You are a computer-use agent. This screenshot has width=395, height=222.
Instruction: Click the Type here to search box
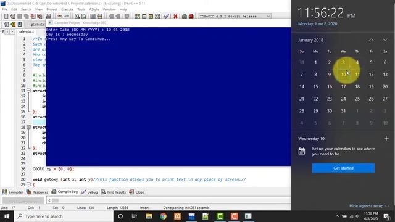click(x=64, y=216)
